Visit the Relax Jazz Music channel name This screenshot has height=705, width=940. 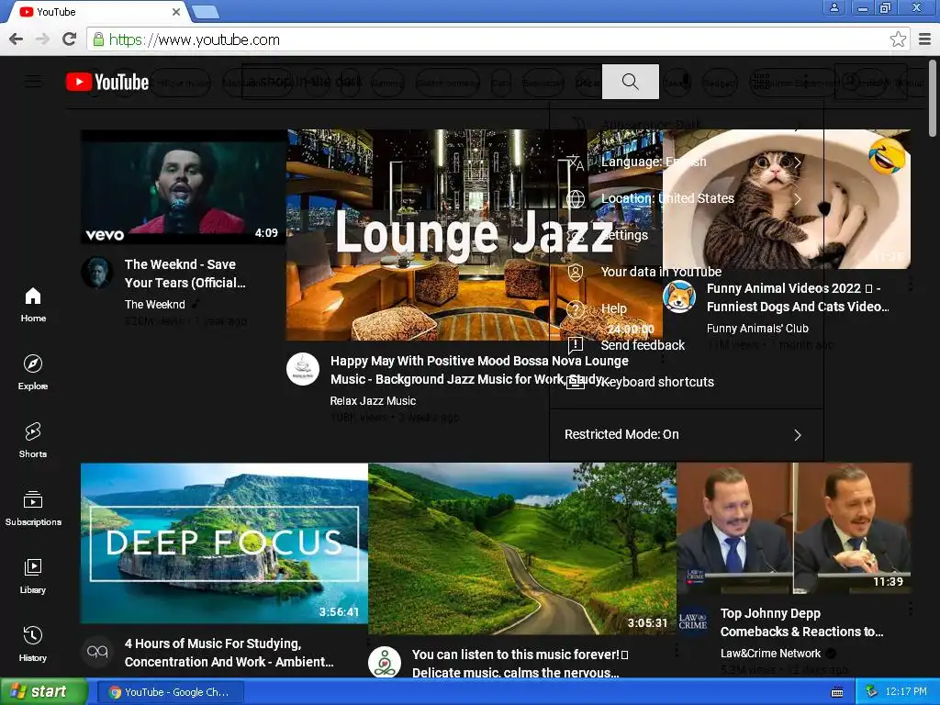373,401
